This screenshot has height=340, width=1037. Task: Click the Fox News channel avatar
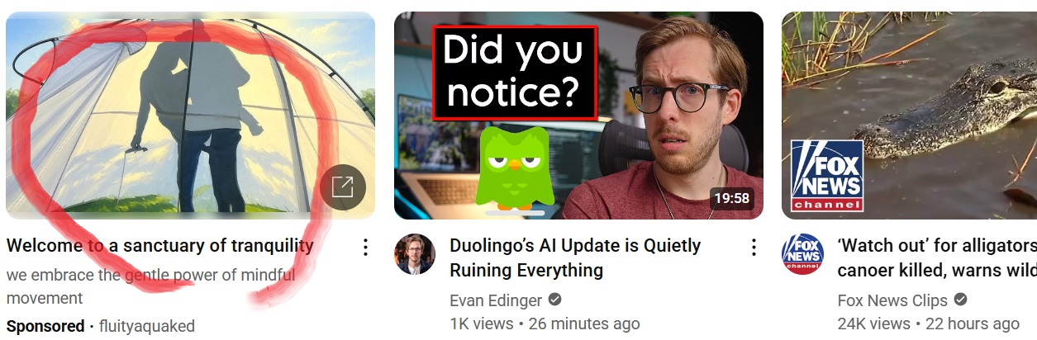802,254
